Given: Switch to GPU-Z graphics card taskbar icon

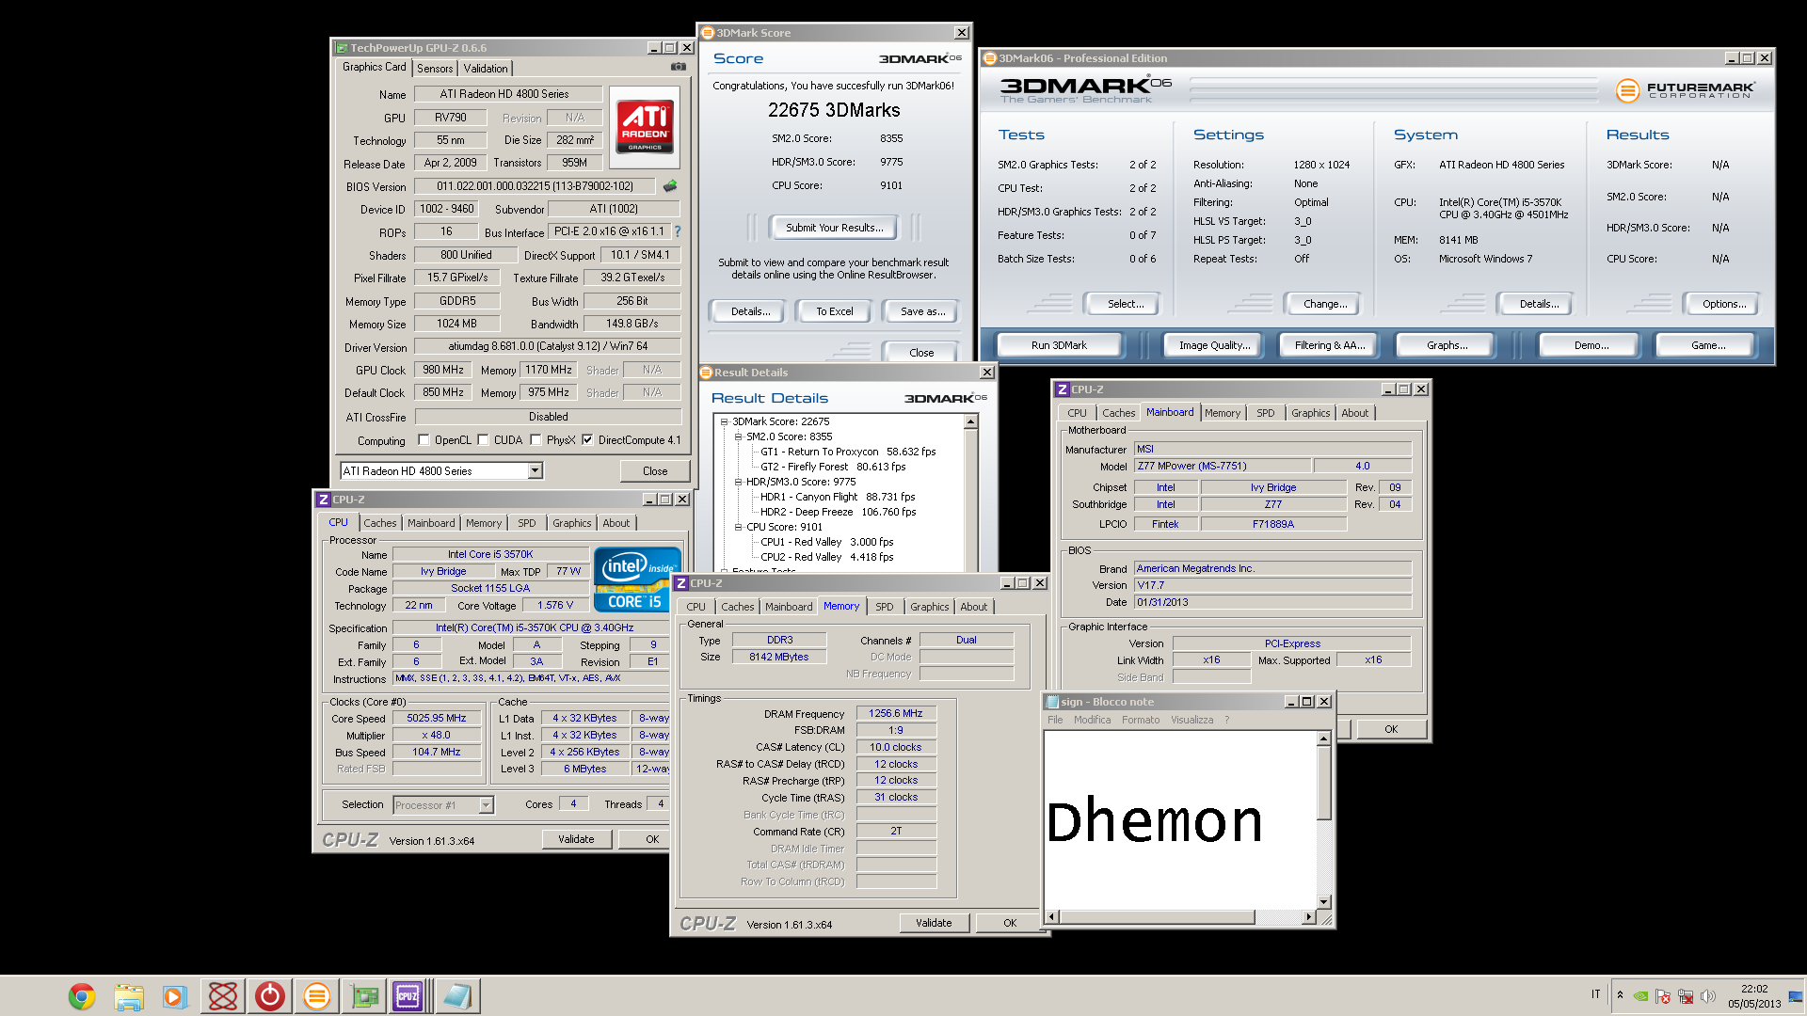Looking at the screenshot, I should click(x=364, y=996).
